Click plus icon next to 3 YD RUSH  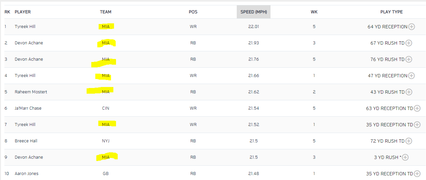tap(405, 157)
